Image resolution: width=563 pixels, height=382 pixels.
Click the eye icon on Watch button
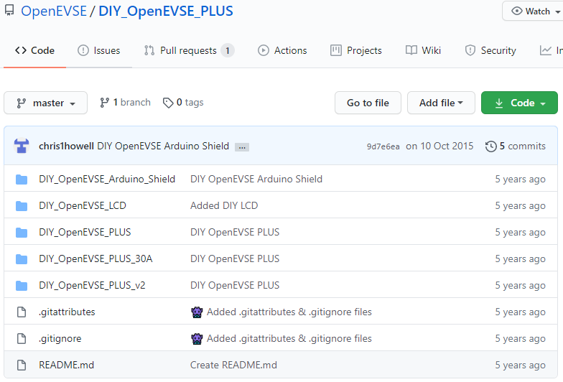pyautogui.click(x=517, y=11)
